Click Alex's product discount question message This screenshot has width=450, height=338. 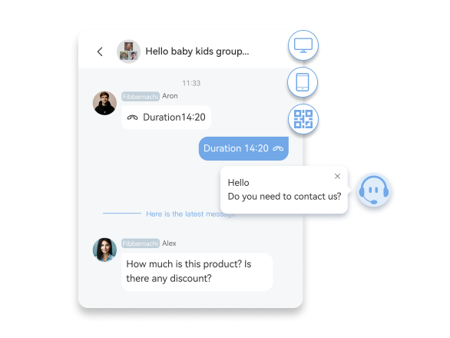(197, 272)
